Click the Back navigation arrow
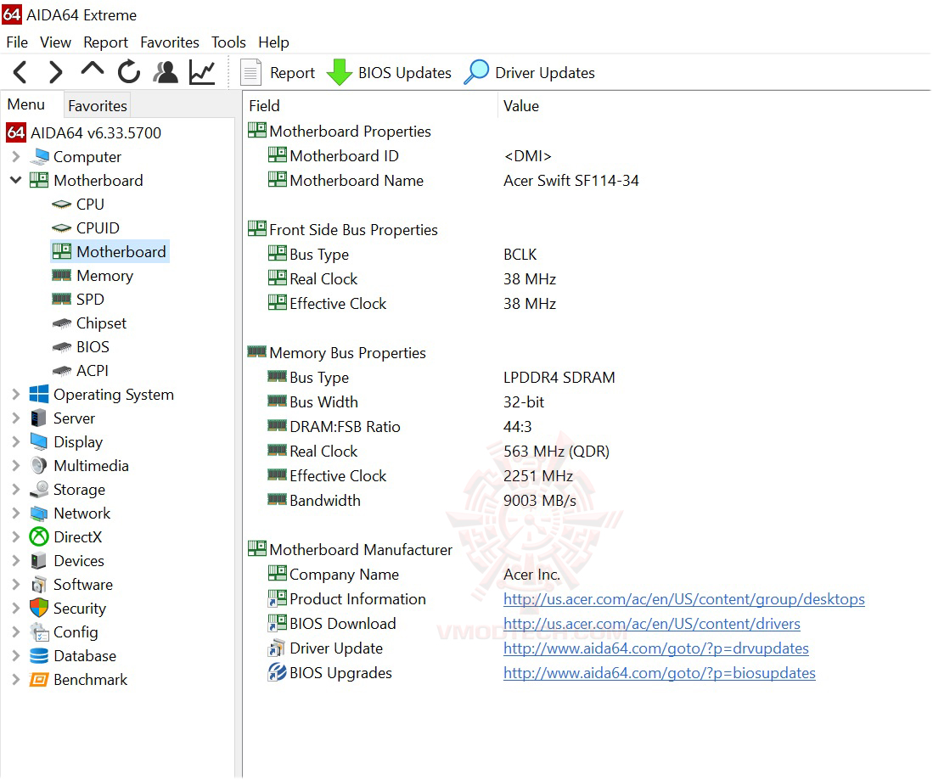Image resolution: width=933 pixels, height=780 pixels. 20,72
